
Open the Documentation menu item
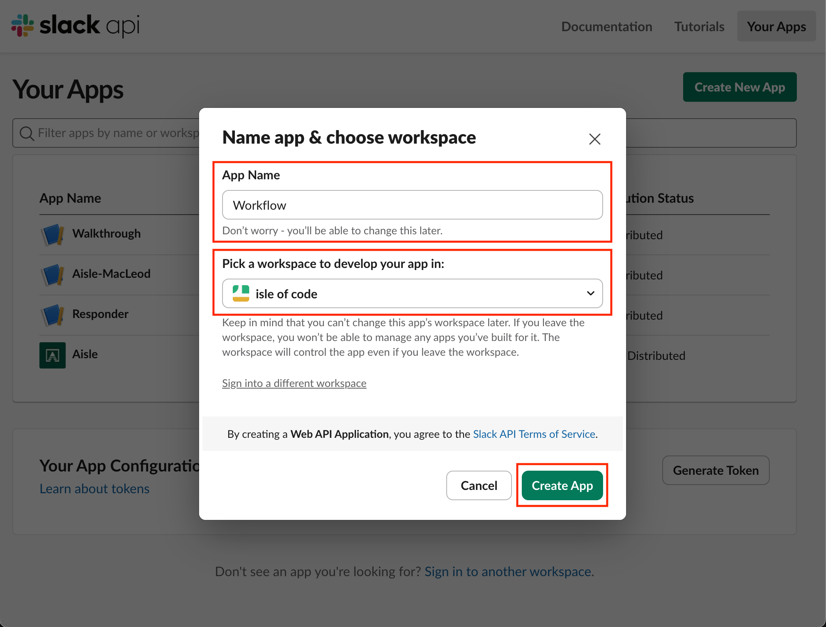pyautogui.click(x=606, y=26)
